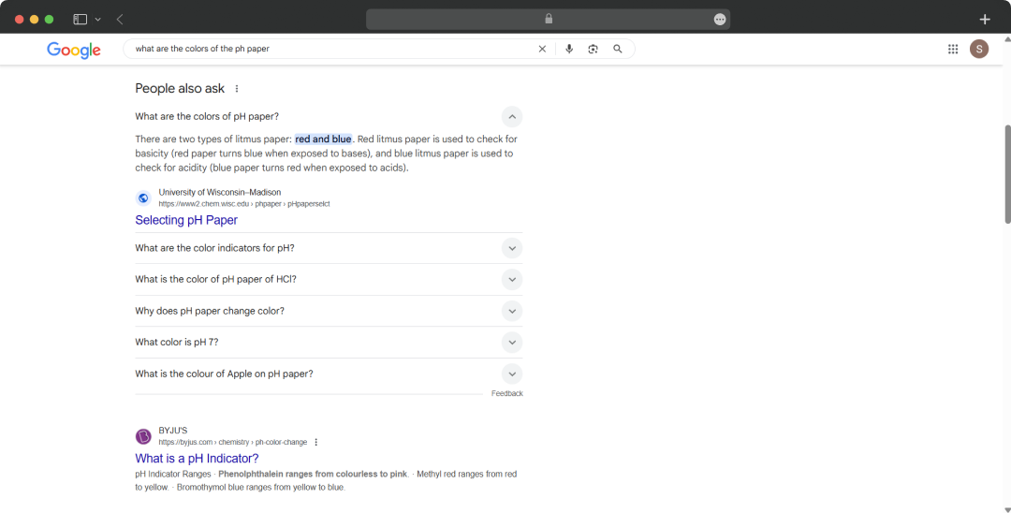Open the account avatar labeled S

point(979,49)
